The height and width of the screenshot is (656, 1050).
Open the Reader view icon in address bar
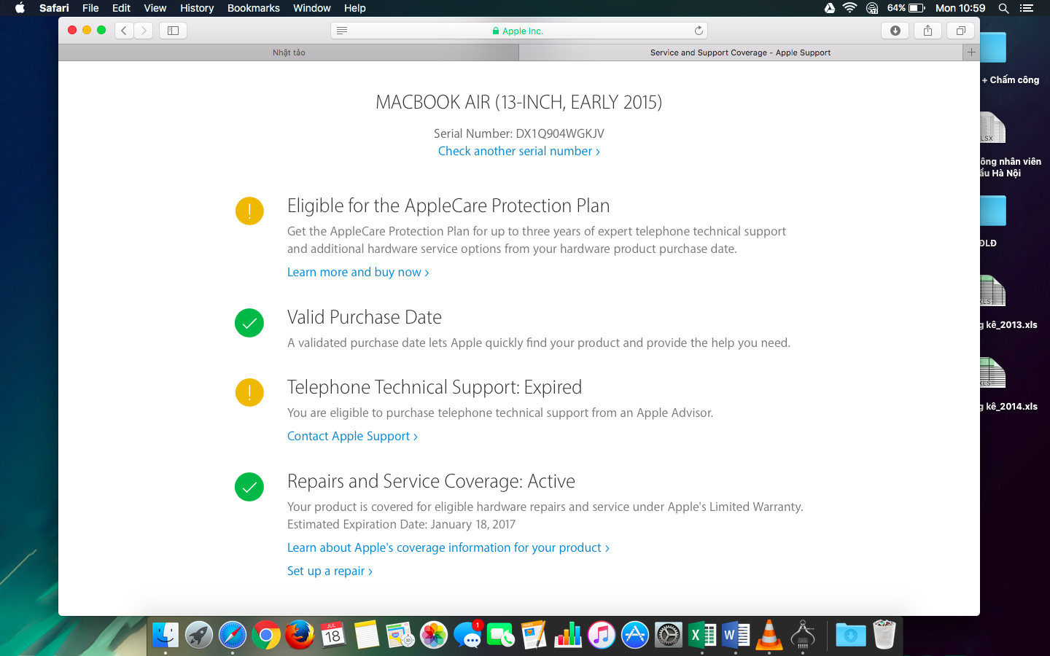(x=342, y=31)
